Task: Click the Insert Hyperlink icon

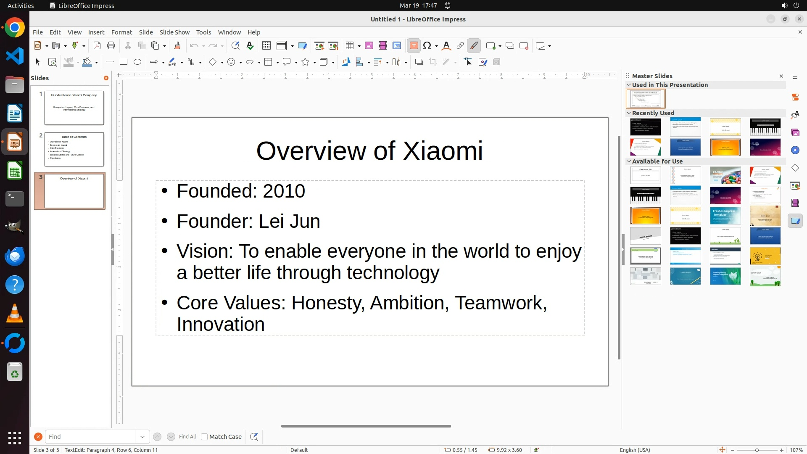Action: (460, 46)
